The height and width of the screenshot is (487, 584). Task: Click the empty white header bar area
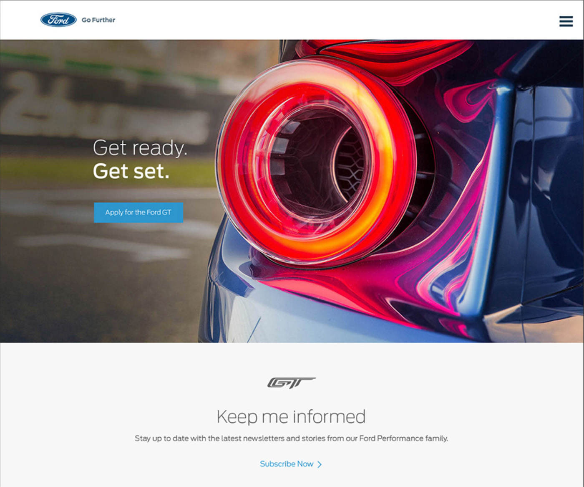point(334,20)
